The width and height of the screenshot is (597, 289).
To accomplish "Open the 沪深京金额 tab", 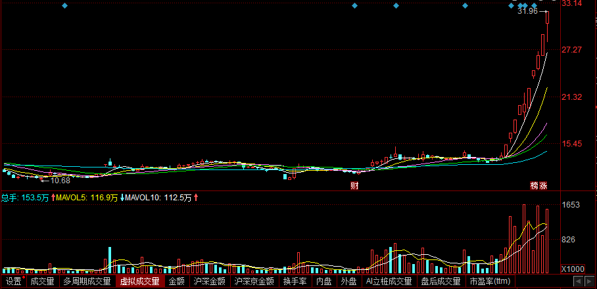I will click(x=254, y=281).
